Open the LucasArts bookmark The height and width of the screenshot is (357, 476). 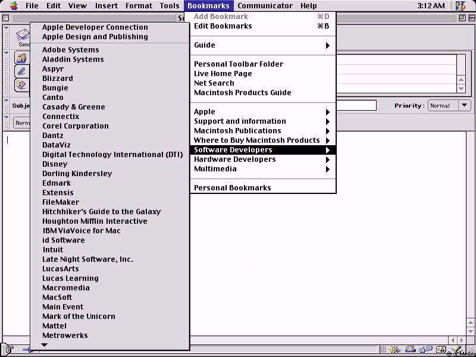[x=110, y=269]
